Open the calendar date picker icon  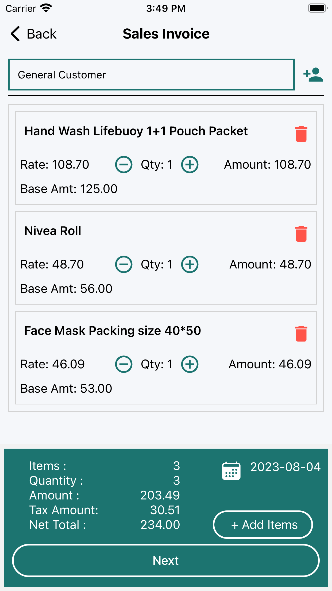231,471
